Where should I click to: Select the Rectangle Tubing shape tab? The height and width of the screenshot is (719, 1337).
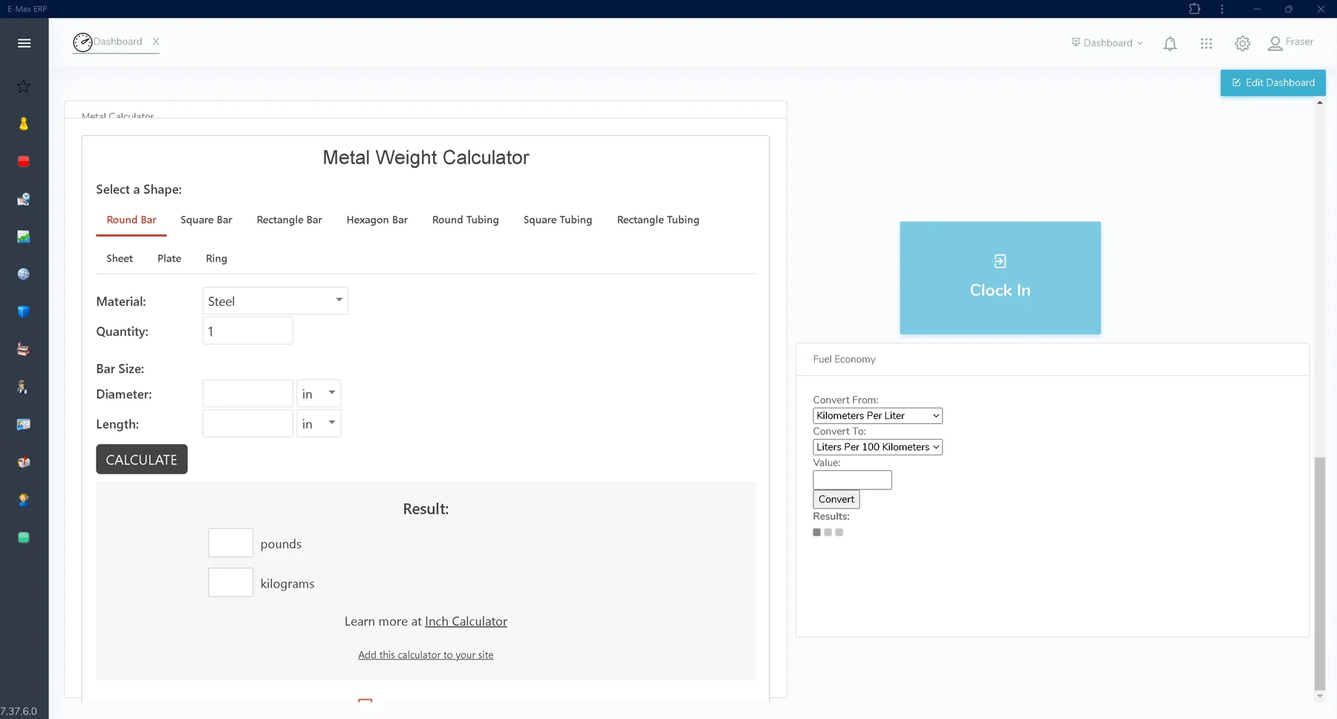[658, 220]
